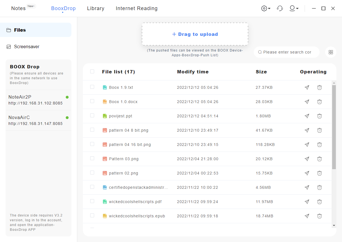
Task: Switch to grid view layout
Action: pos(331,52)
